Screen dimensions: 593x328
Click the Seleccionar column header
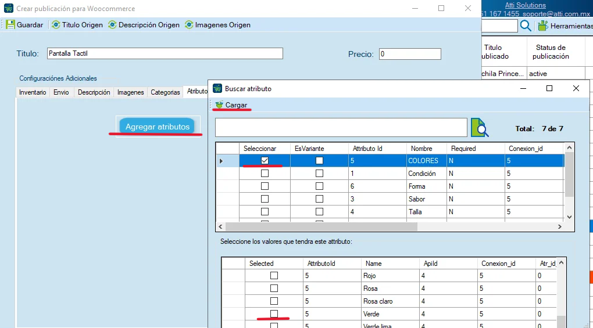[265, 149]
